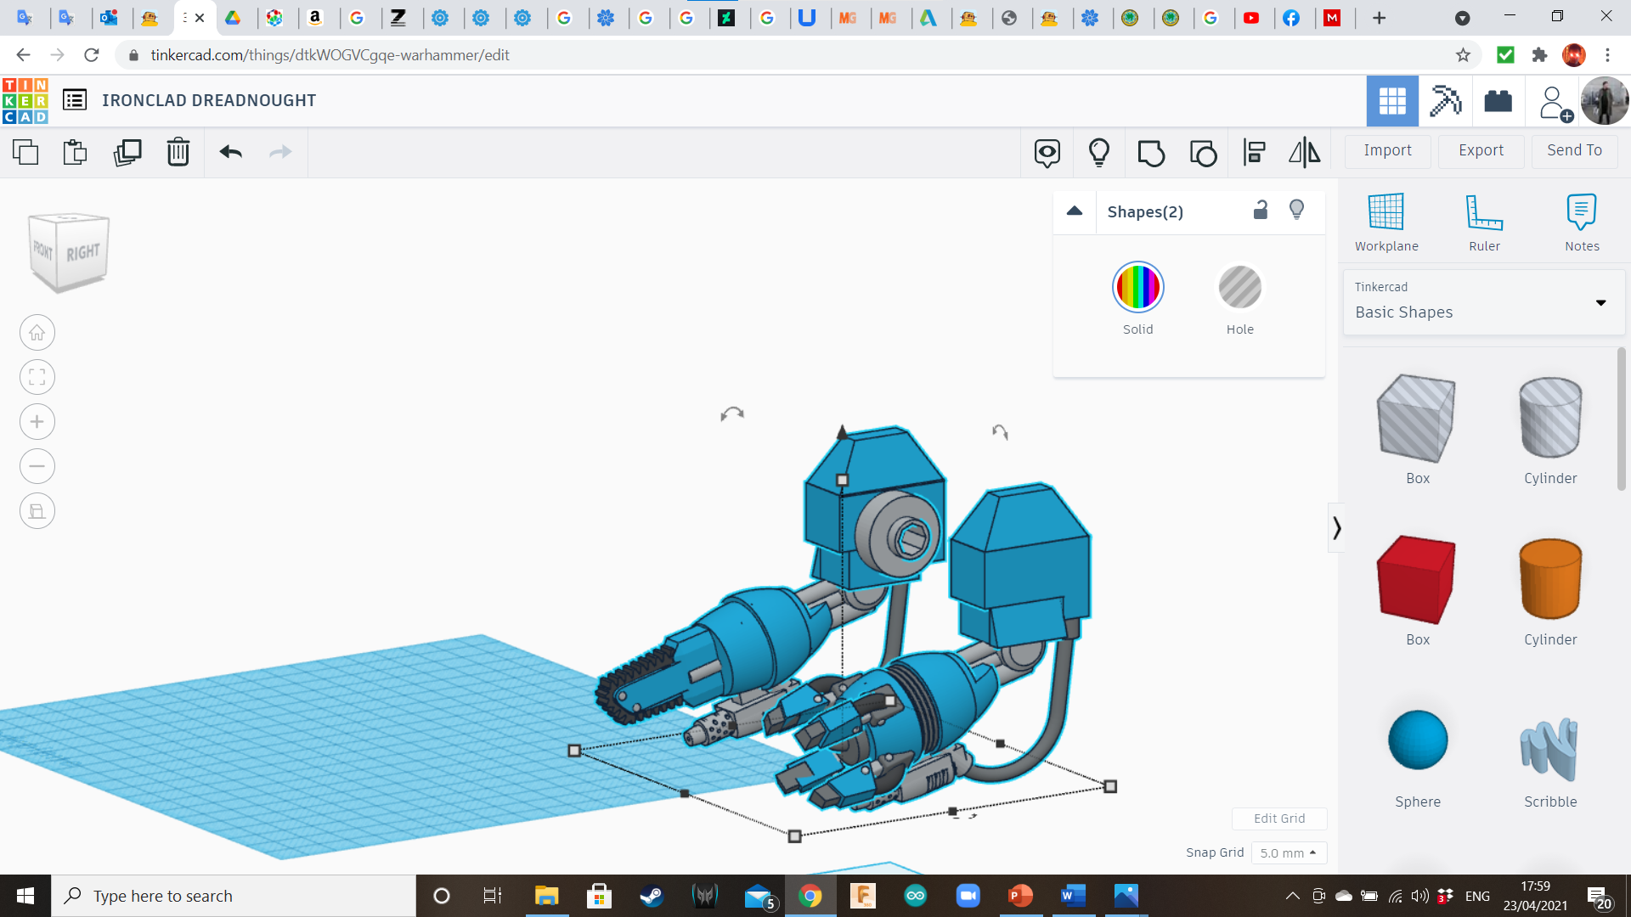Viewport: 1631px width, 917px height.
Task: Click the Home view button
Action: pyautogui.click(x=37, y=333)
